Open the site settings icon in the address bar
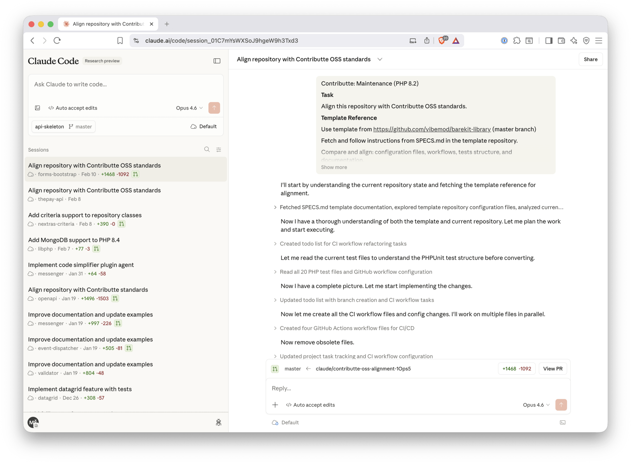This screenshot has height=463, width=631. tap(136, 40)
